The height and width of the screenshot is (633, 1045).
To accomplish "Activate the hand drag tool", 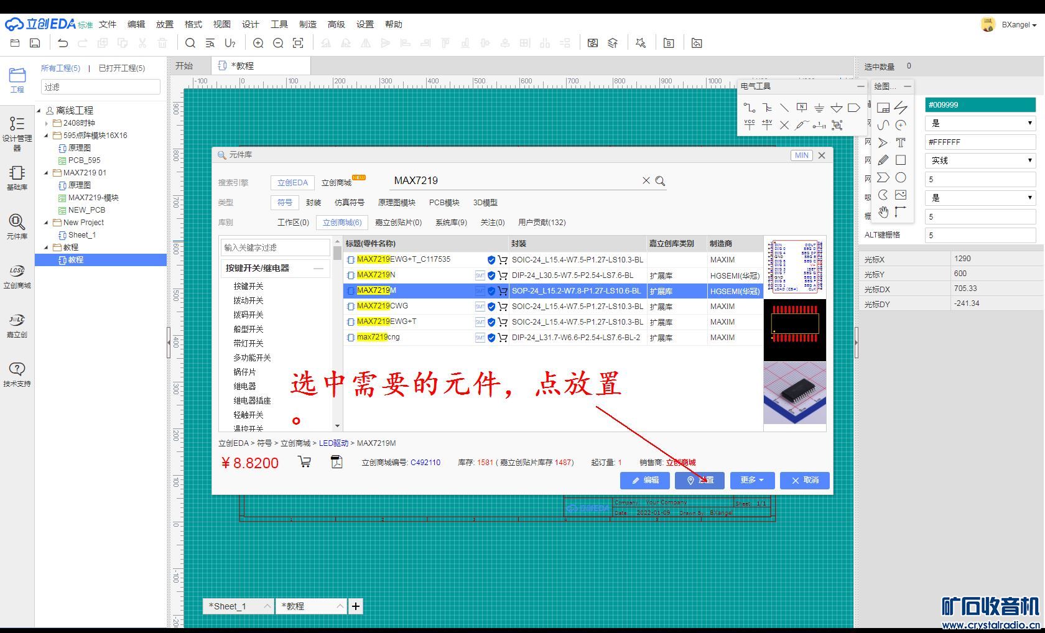I will pos(883,212).
